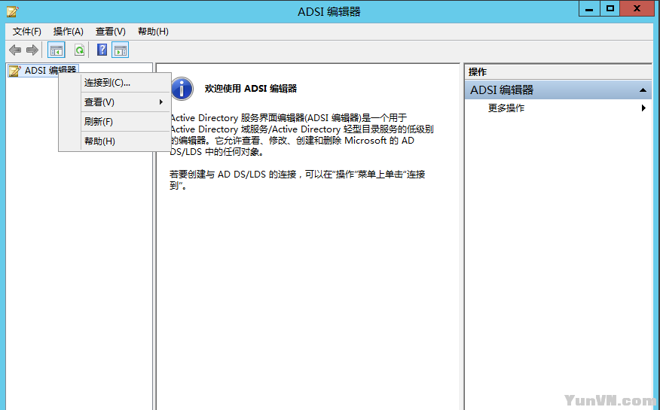This screenshot has height=410, width=660.
Task: Click the Back arrow toolbar icon
Action: click(15, 50)
